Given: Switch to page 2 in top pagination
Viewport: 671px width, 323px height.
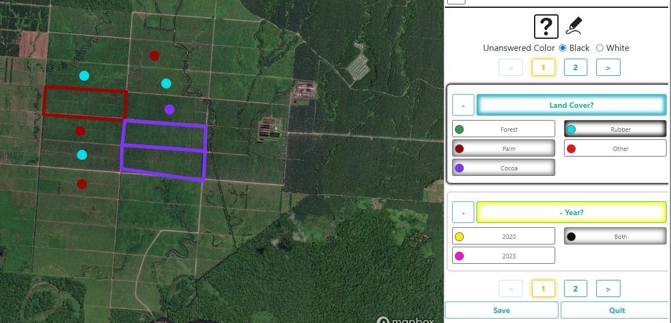Looking at the screenshot, I should [x=576, y=67].
